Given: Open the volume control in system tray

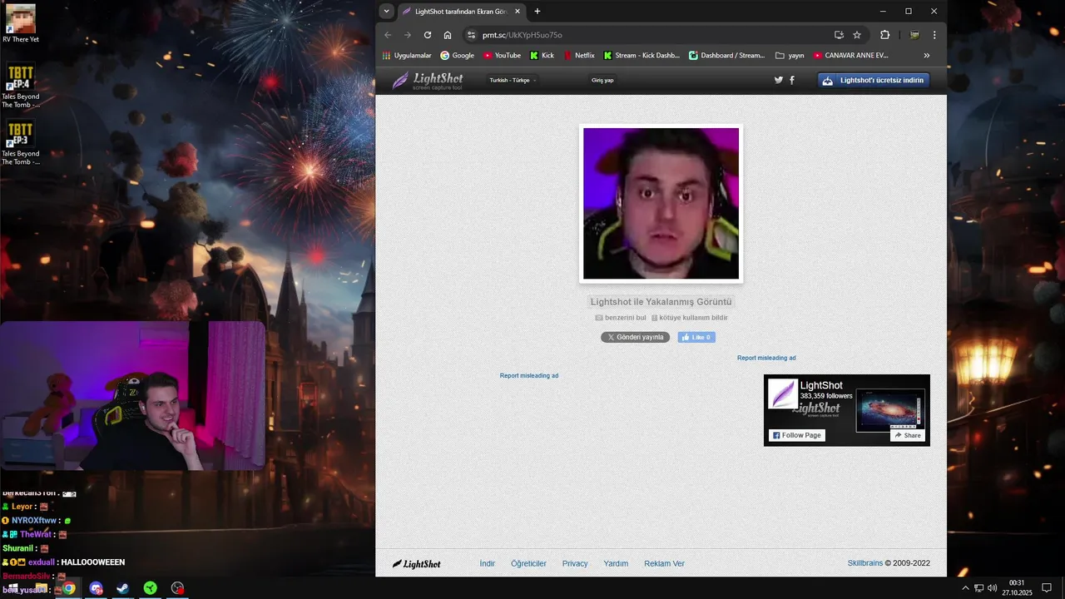Looking at the screenshot, I should 993,588.
